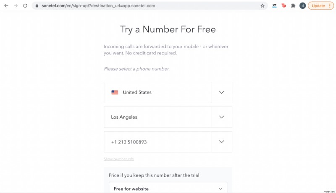
Task: Open the Free for website price dropdown
Action: (220, 189)
